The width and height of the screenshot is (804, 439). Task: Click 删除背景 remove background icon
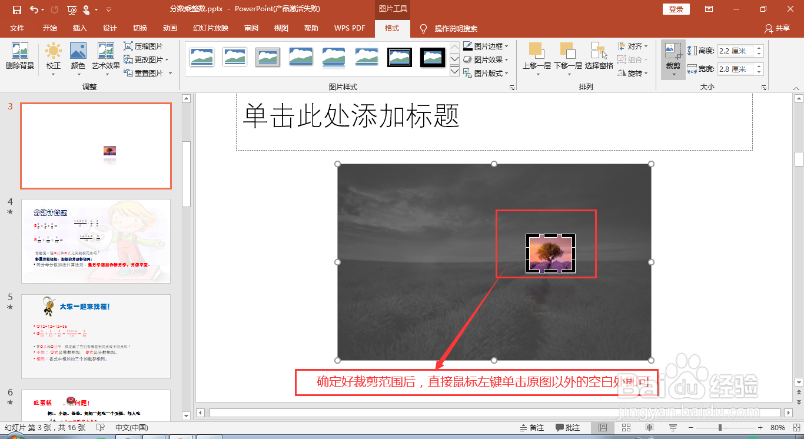[x=20, y=56]
